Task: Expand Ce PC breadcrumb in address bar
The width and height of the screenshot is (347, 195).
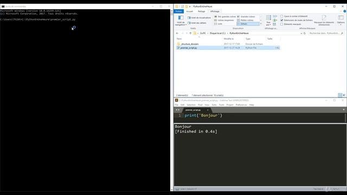Action: pyautogui.click(x=208, y=33)
